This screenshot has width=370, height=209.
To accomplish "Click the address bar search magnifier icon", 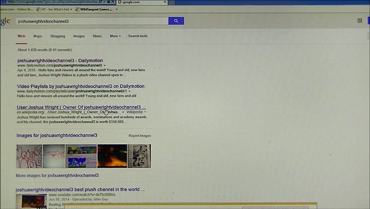I will tap(100, 2).
